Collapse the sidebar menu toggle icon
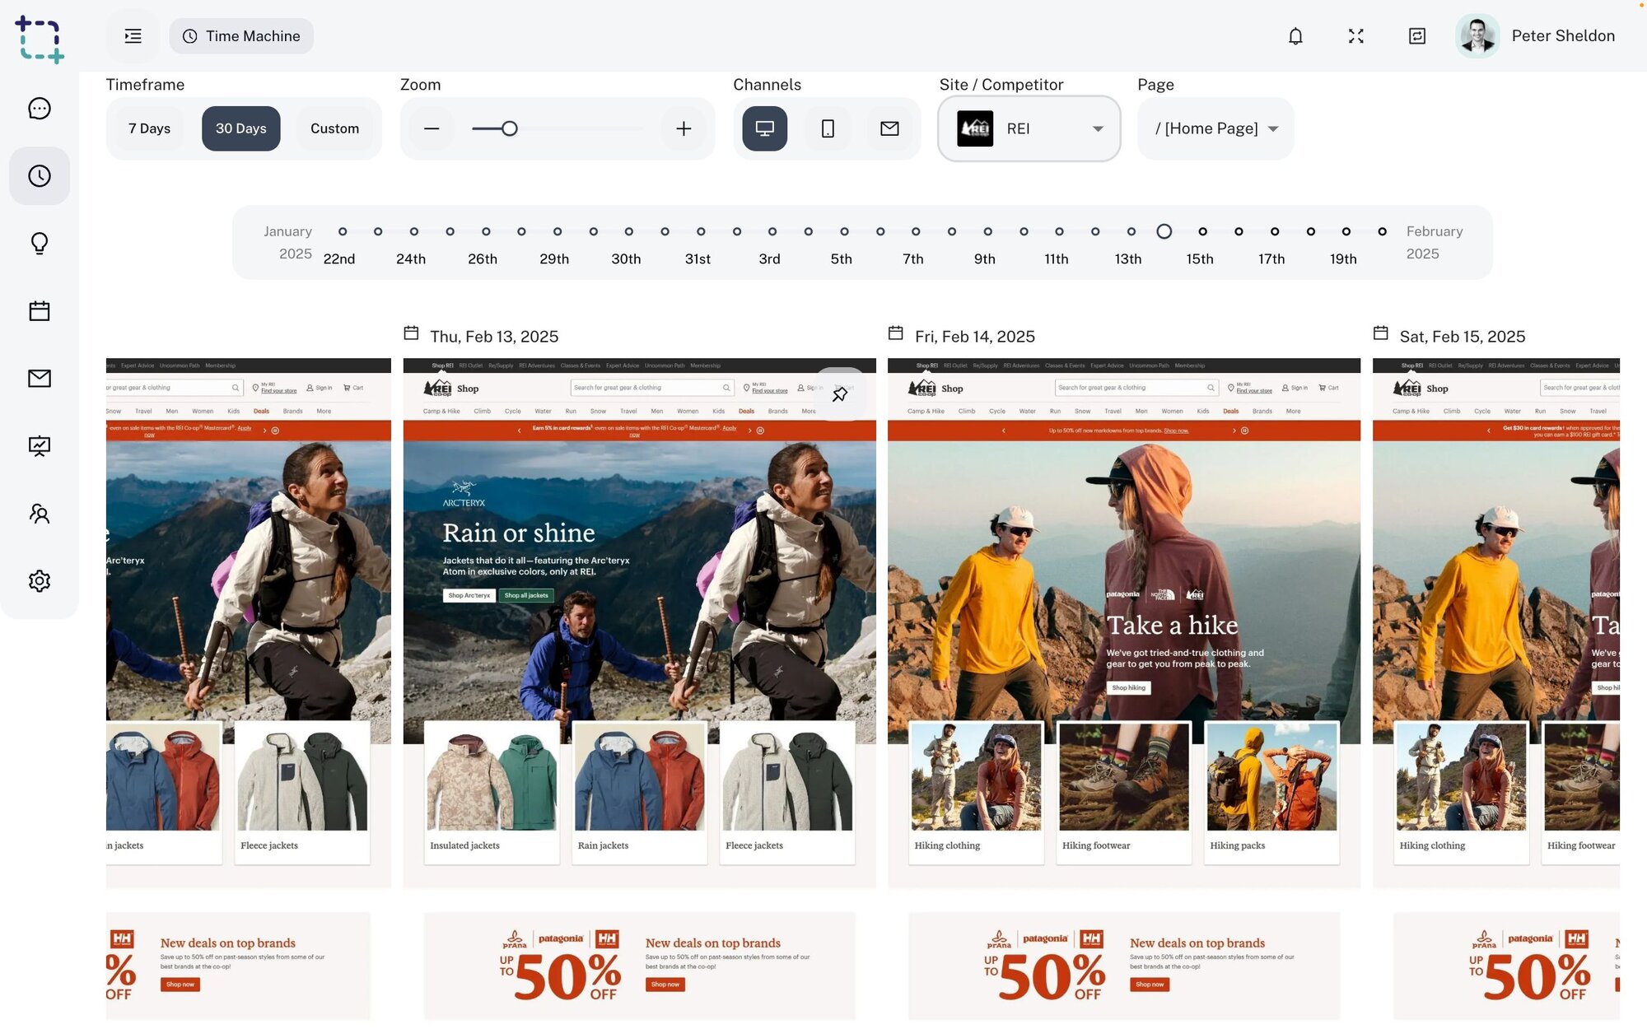This screenshot has width=1647, height=1029. 133,36
